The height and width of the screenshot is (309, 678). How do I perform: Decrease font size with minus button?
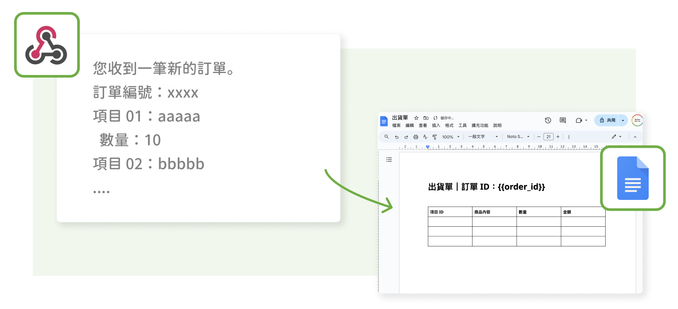539,137
